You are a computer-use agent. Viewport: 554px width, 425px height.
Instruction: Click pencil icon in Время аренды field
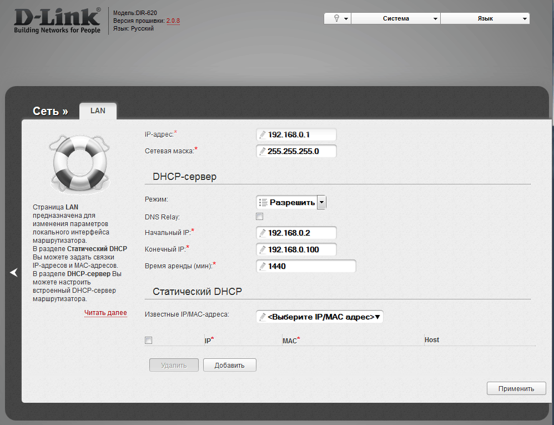tap(263, 267)
